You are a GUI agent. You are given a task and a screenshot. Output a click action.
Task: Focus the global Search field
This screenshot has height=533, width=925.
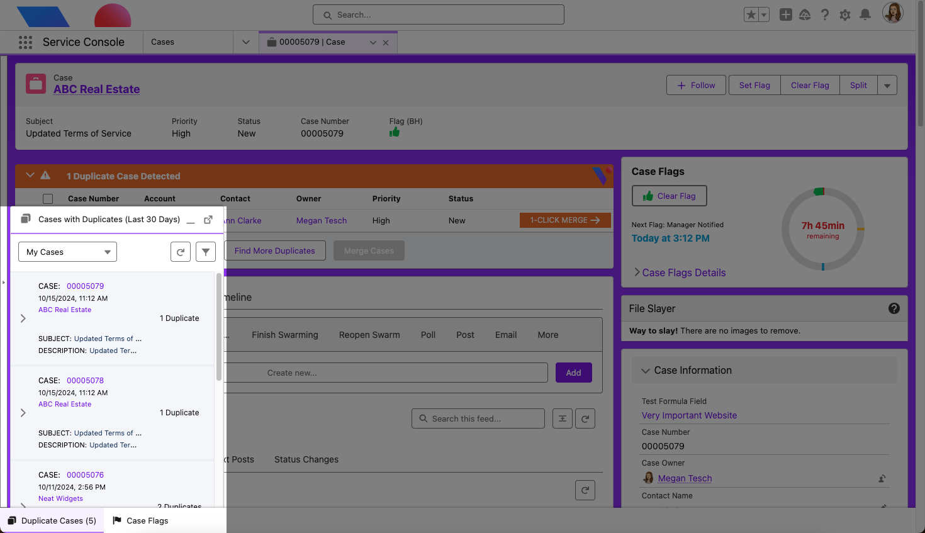point(439,14)
